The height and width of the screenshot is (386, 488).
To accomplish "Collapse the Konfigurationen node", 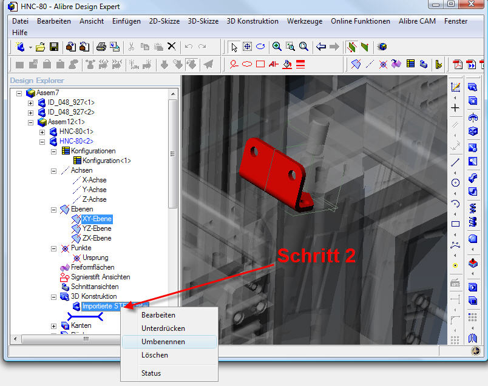I will 54,151.
